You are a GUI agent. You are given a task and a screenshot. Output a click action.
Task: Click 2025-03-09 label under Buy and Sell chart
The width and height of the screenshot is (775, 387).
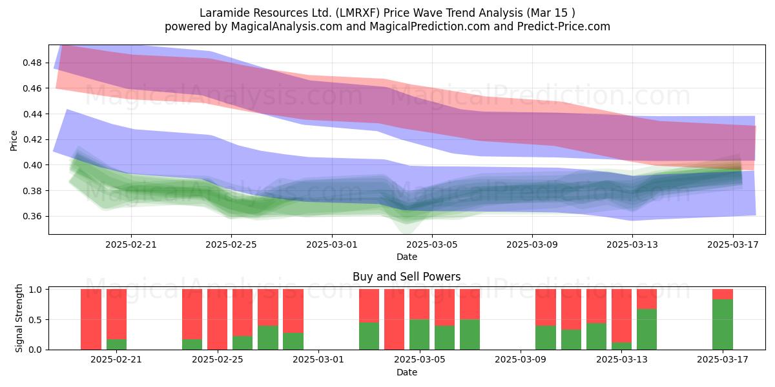click(521, 361)
